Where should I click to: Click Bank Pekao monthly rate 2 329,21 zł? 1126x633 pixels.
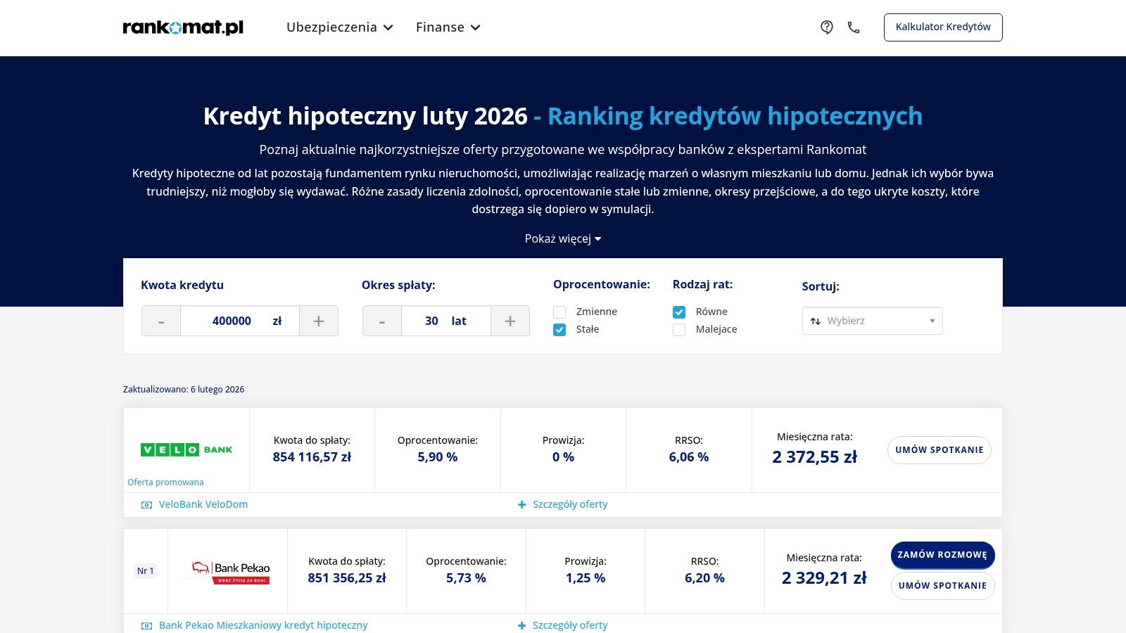pos(824,578)
